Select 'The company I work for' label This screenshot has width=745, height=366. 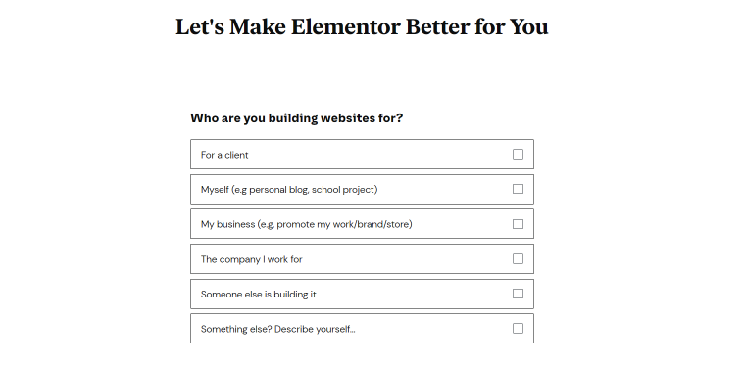click(x=251, y=259)
